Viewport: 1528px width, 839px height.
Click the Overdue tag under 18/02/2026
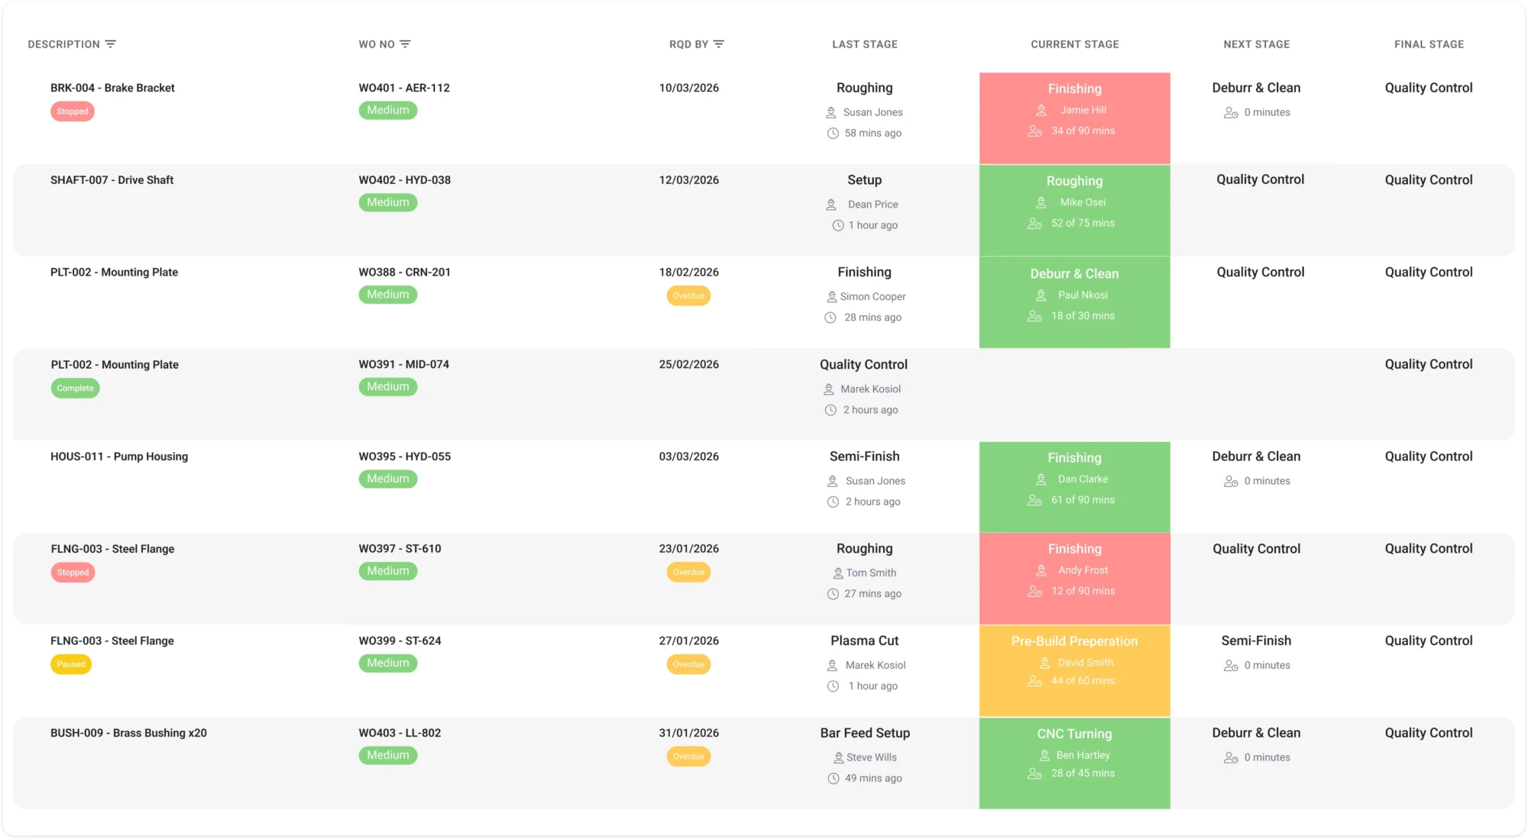688,296
